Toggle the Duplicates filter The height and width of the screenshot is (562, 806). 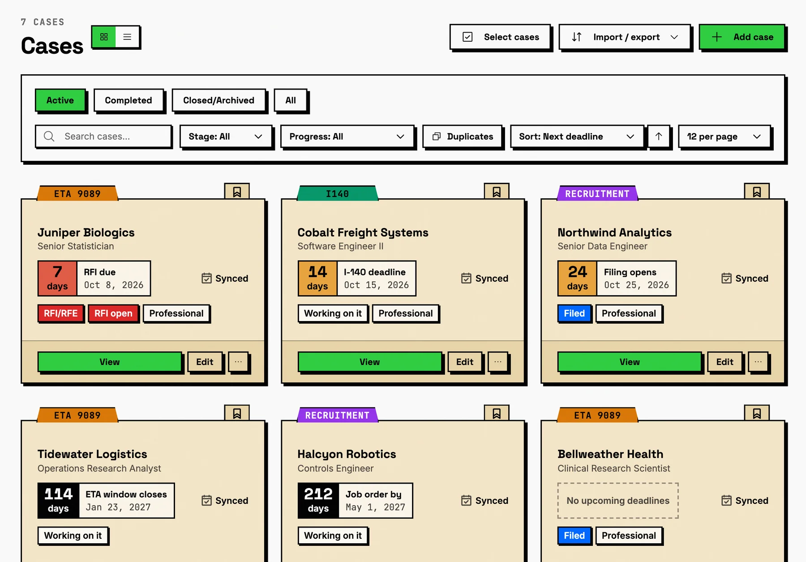463,136
